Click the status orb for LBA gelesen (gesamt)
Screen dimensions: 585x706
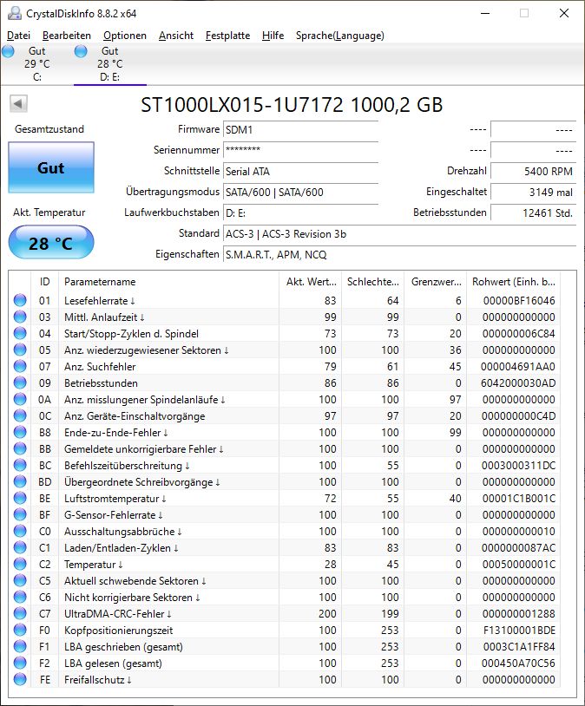click(x=20, y=663)
